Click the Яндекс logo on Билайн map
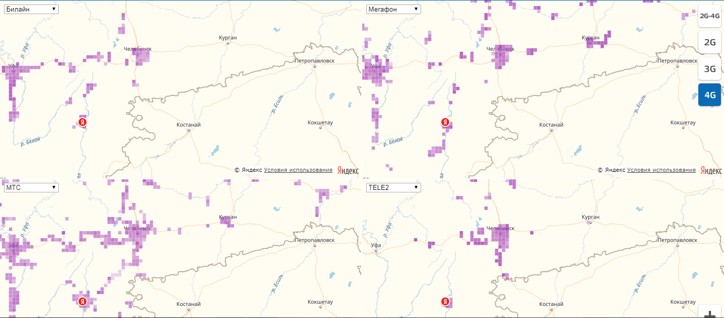This screenshot has width=724, height=318. click(x=348, y=170)
